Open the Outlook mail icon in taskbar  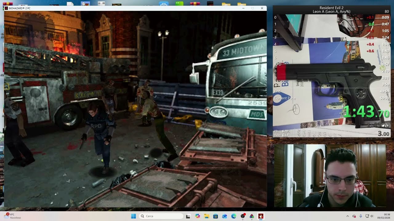pos(225,216)
